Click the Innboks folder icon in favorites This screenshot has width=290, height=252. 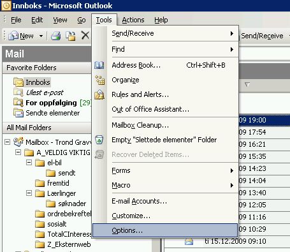tap(18, 82)
